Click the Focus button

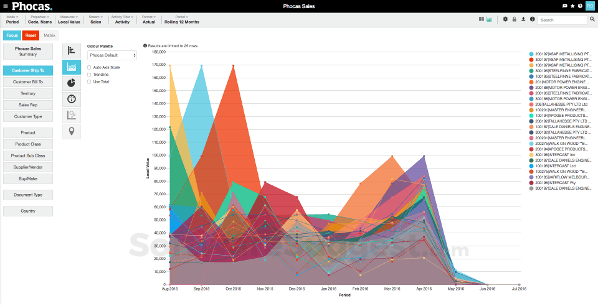[x=12, y=35]
